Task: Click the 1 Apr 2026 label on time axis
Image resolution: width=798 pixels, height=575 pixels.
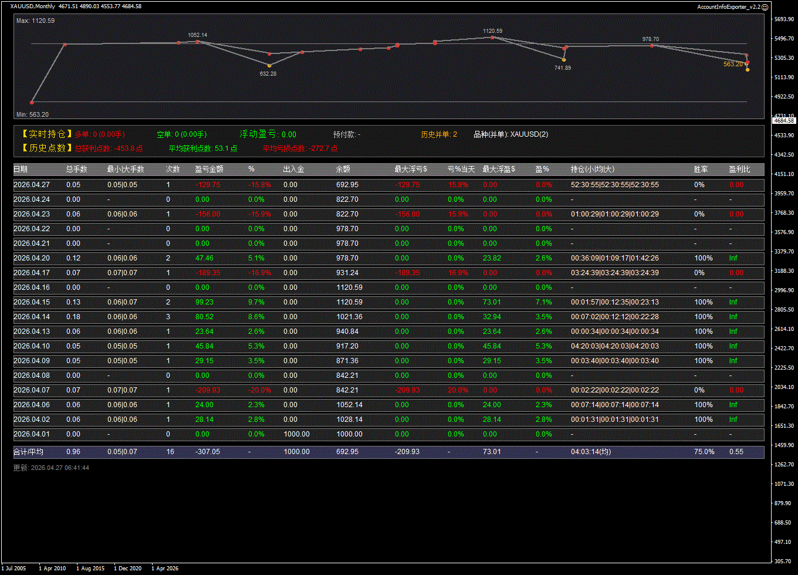Action: click(165, 568)
